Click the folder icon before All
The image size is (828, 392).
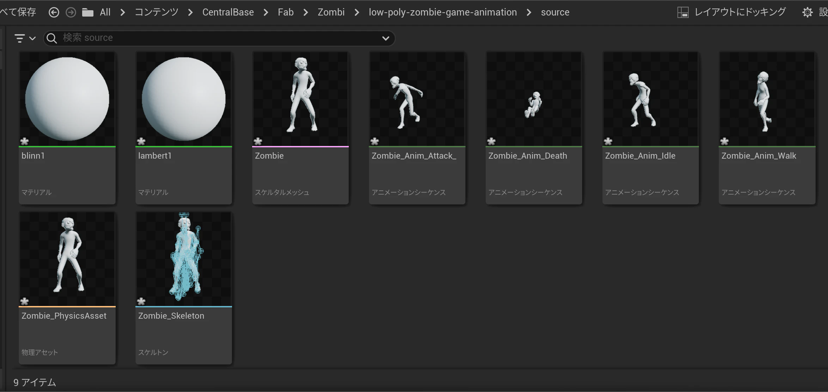(x=87, y=13)
